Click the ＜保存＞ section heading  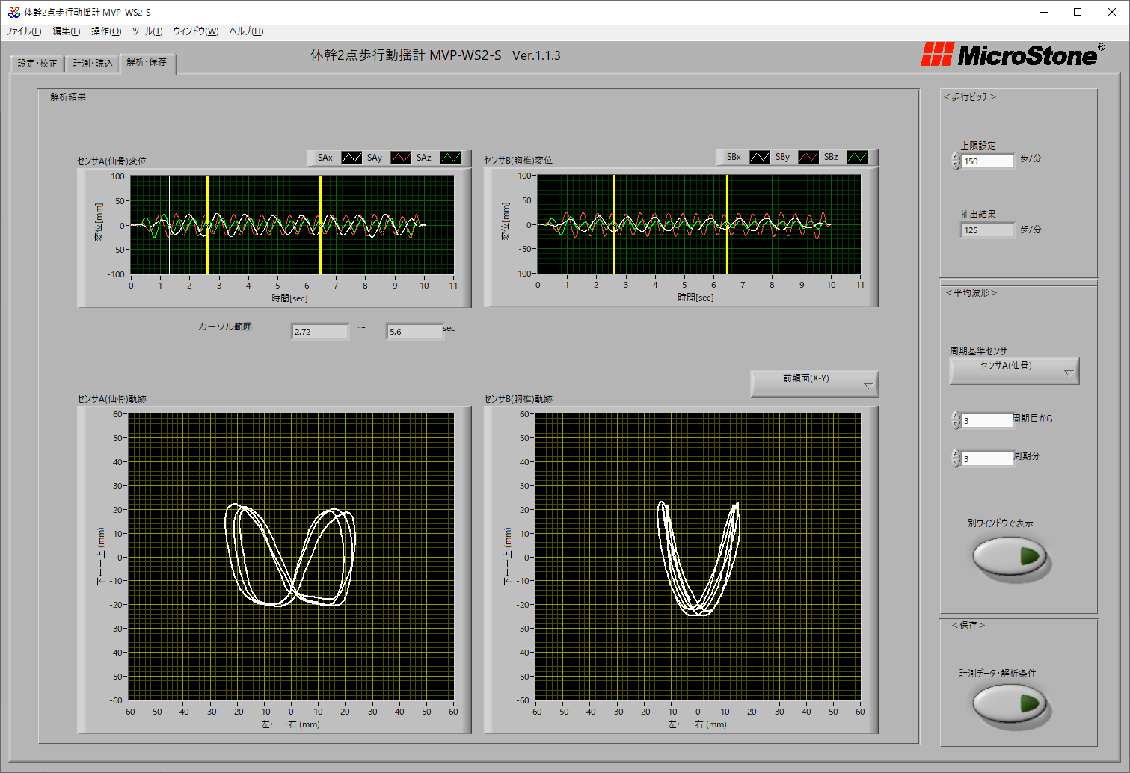click(968, 626)
